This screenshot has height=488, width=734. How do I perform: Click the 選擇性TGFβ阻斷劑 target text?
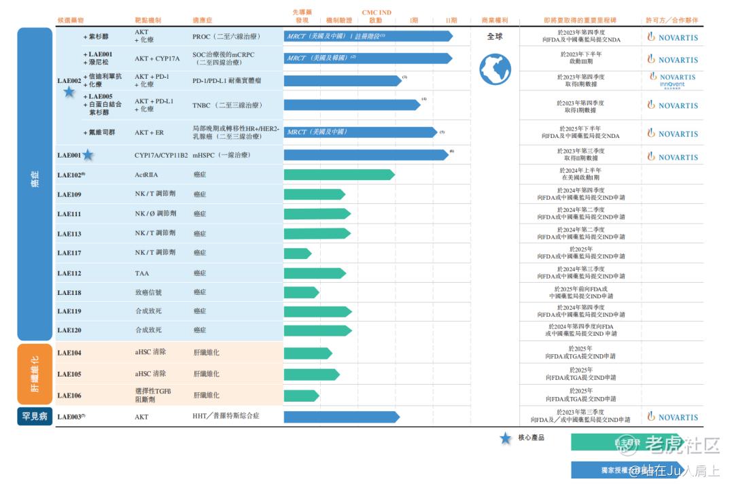(153, 396)
